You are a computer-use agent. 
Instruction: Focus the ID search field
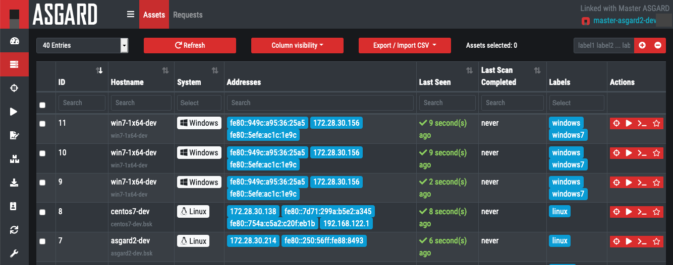point(82,103)
